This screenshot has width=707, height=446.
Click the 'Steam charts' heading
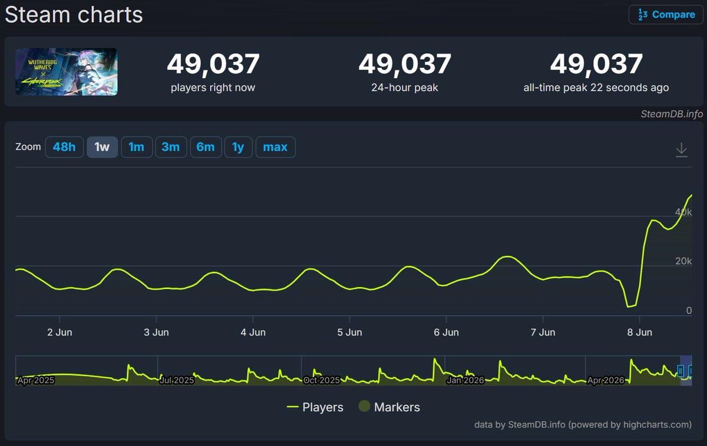point(74,15)
